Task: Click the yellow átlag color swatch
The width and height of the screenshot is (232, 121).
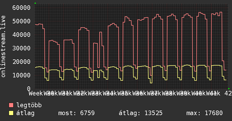Action: pos(11,113)
